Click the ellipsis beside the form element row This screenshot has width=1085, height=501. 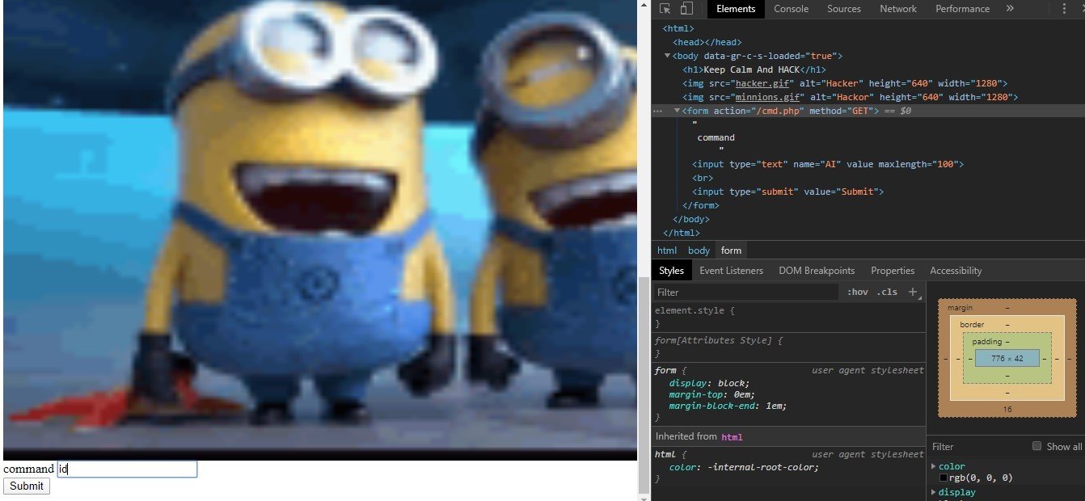pos(657,111)
